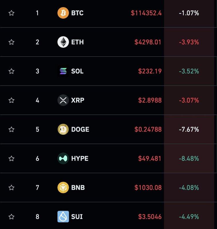Click the SUI blue droplet icon
The image size is (217, 229).
(x=63, y=217)
